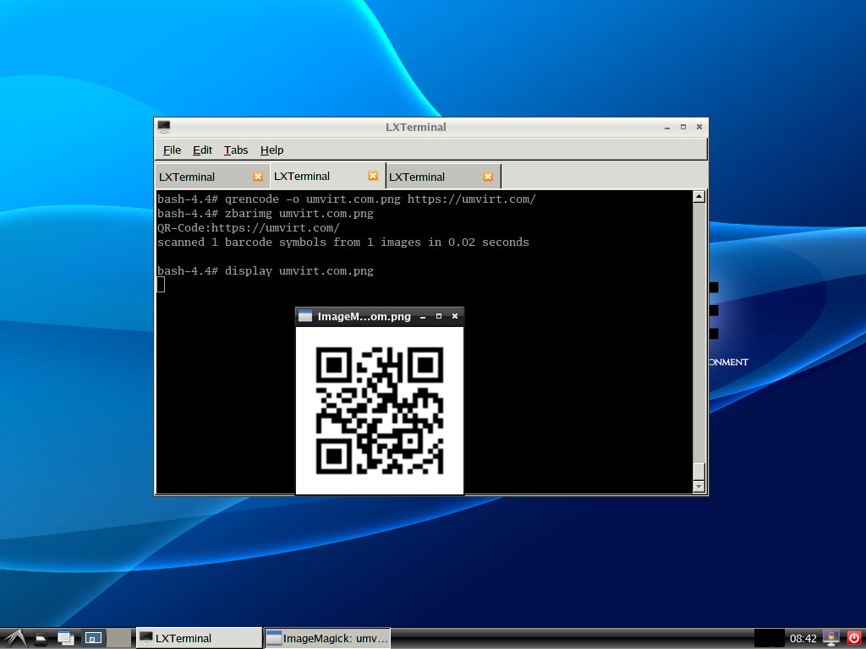Expand the Tabs menu
866x649 pixels.
point(236,150)
